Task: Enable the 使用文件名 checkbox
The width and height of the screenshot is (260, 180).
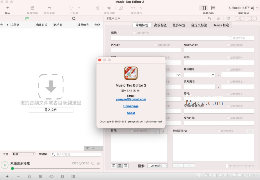Action: coord(230,38)
